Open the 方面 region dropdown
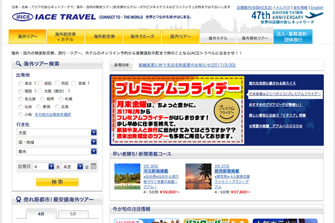The image size is (335, 223). pos(57,133)
